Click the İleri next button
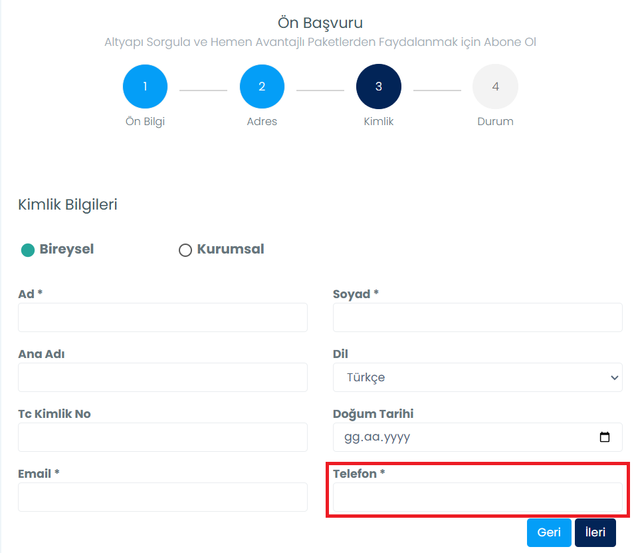The width and height of the screenshot is (634, 553). point(595,532)
